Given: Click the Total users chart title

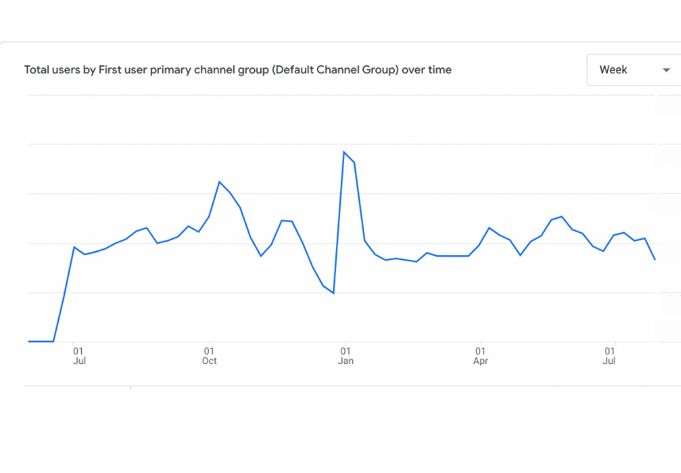Looking at the screenshot, I should coord(238,70).
